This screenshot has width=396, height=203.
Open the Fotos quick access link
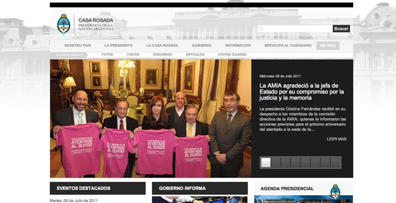pos(107,54)
